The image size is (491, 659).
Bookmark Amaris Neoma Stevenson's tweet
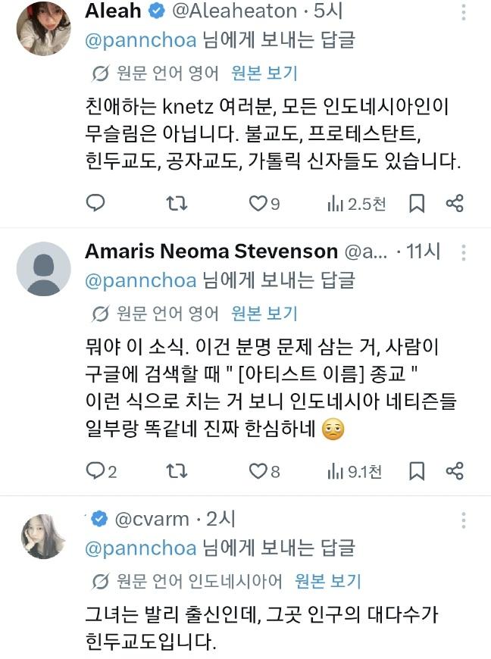tap(417, 471)
